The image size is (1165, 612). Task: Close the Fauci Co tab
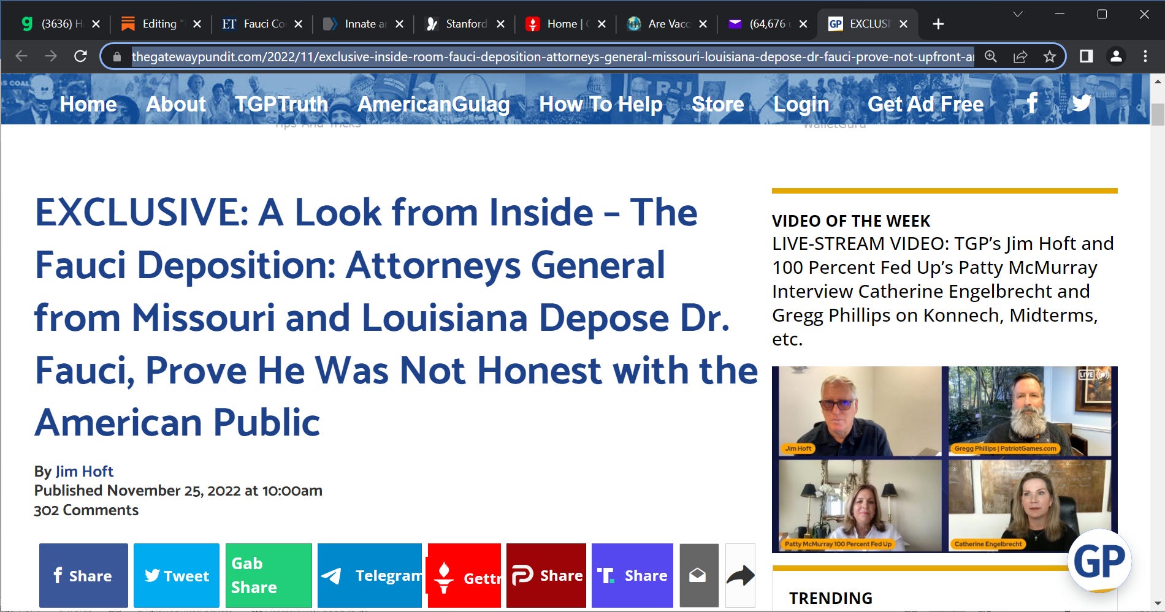point(298,24)
